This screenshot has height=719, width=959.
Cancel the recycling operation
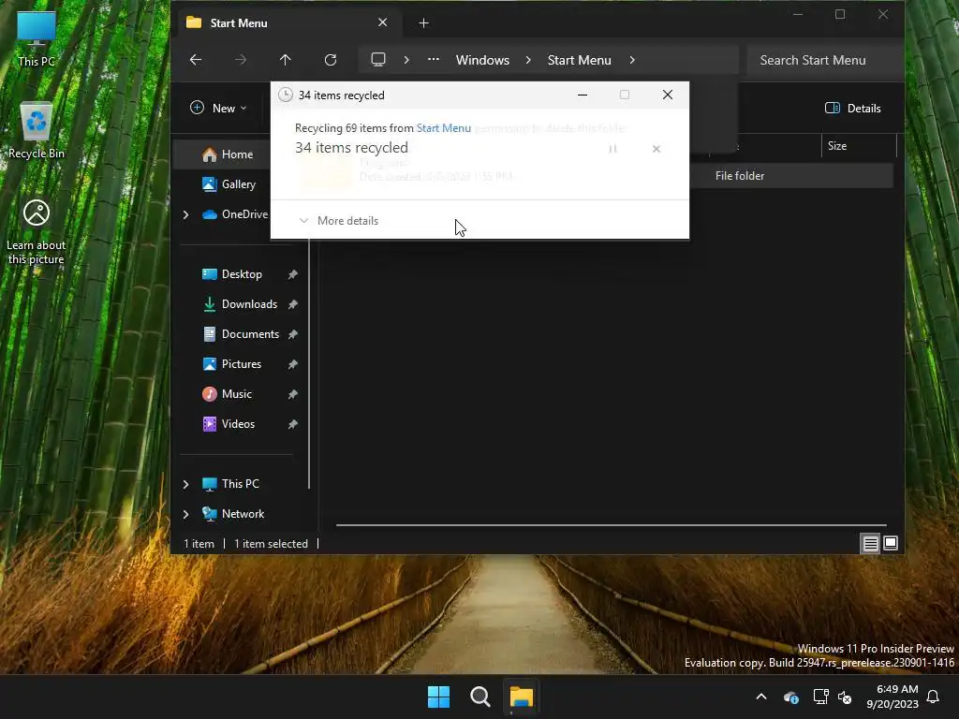pos(657,149)
